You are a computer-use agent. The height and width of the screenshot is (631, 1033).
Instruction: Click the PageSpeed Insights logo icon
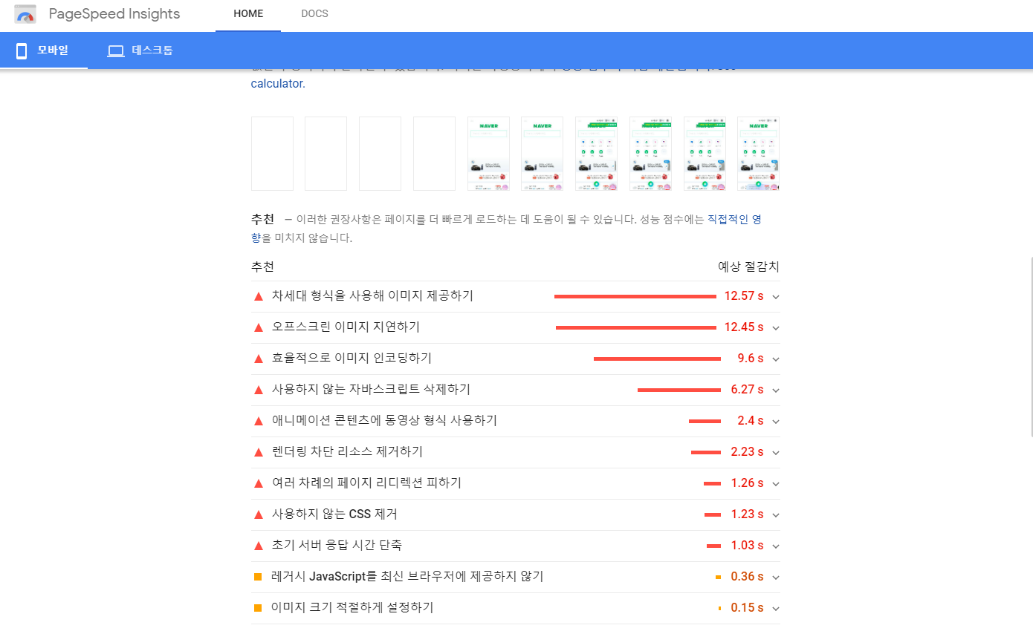tap(26, 13)
